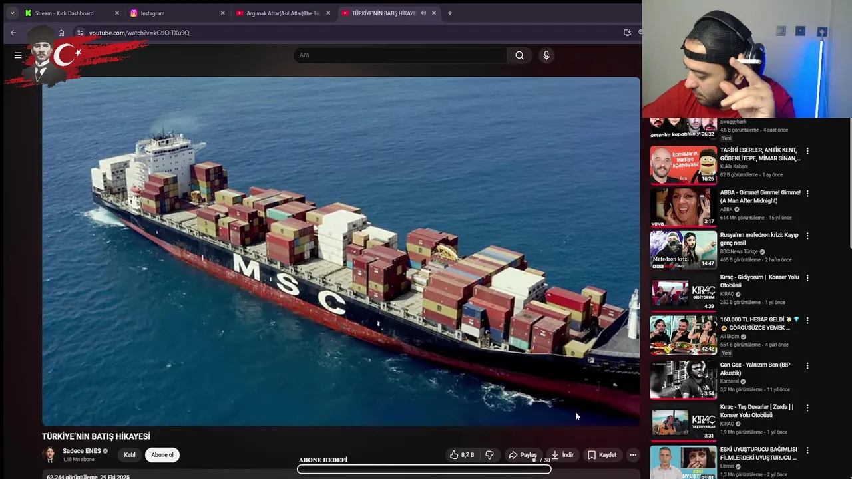Open Ali Biçim channel name
852x479 pixels.
point(731,337)
